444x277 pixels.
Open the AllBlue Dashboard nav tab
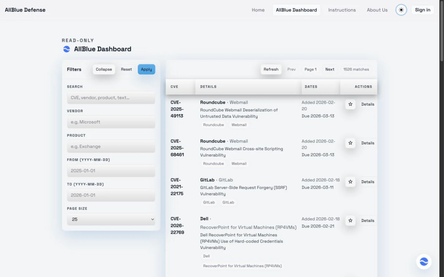[296, 10]
